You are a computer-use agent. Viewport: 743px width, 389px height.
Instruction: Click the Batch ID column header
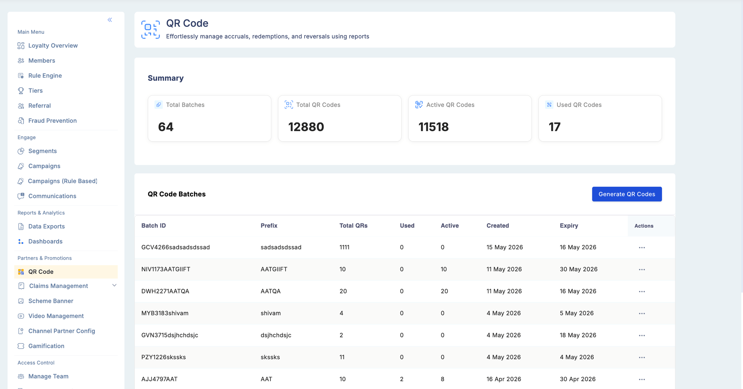coord(153,226)
